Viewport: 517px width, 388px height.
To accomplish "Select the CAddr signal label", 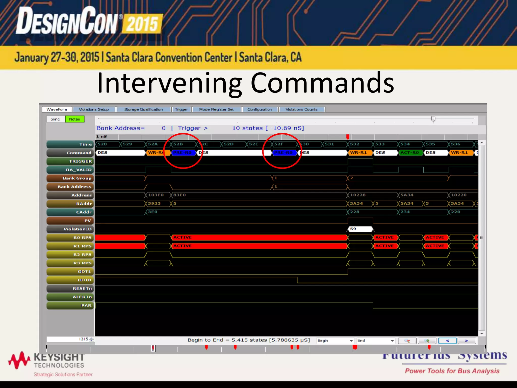I will pyautogui.click(x=70, y=212).
